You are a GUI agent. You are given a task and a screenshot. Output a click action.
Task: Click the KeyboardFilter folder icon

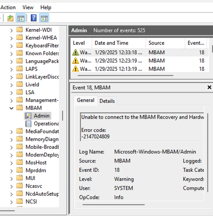tap(20, 45)
